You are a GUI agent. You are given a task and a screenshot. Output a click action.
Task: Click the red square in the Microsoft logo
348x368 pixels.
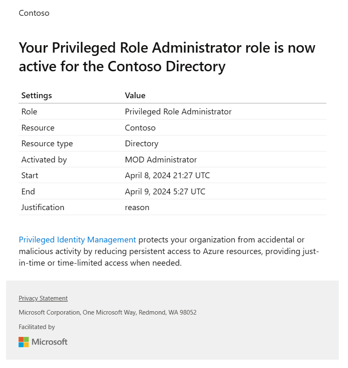21,339
